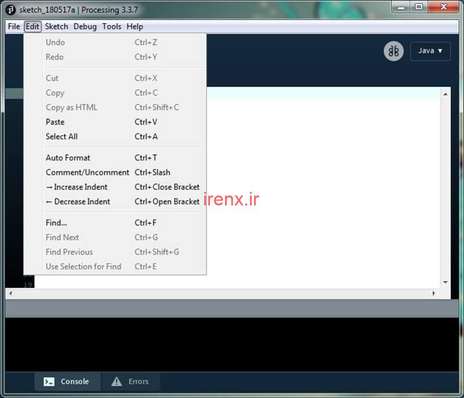Open the Tools menu
The height and width of the screenshot is (398, 464).
[112, 27]
